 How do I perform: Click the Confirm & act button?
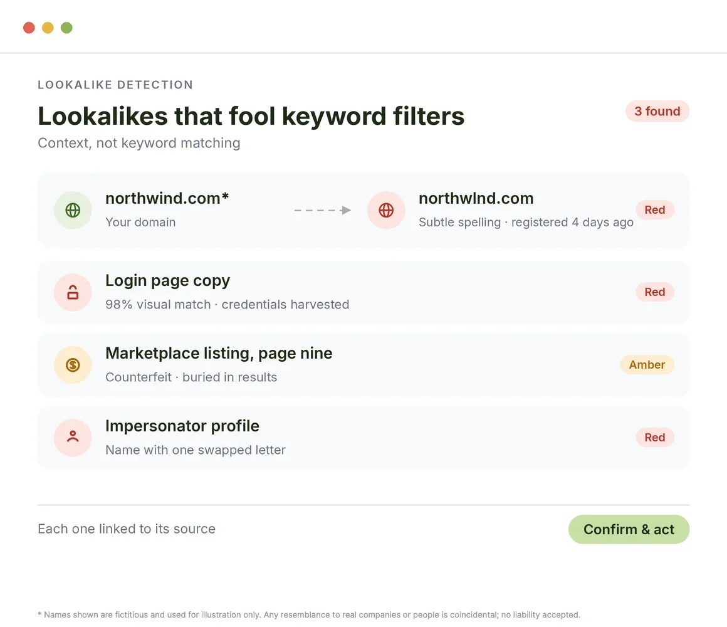pos(629,529)
